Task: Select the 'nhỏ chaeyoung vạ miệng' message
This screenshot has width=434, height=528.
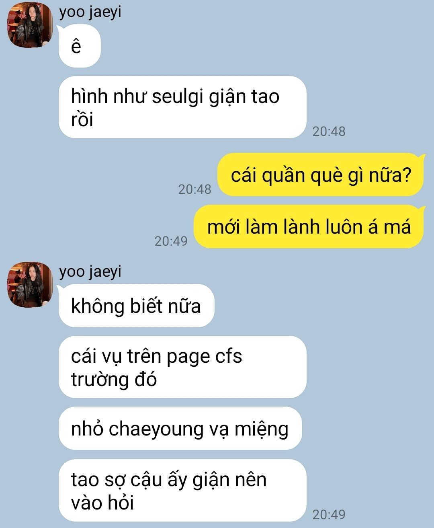Action: tap(180, 429)
